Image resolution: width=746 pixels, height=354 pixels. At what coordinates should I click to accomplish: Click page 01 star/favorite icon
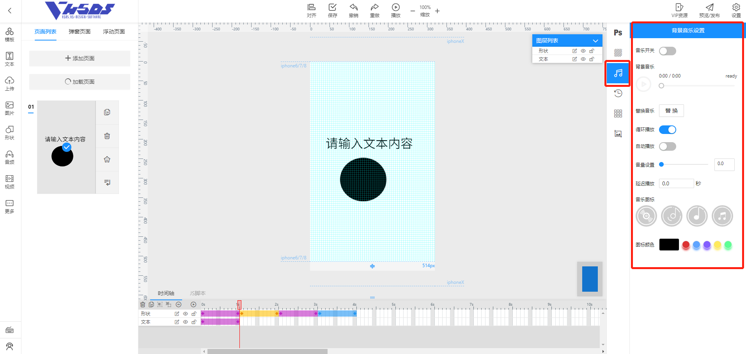(107, 159)
